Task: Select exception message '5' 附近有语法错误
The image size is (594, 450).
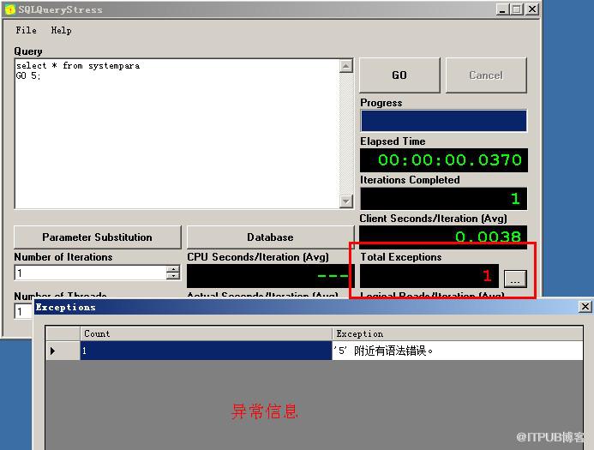Action: click(458, 351)
